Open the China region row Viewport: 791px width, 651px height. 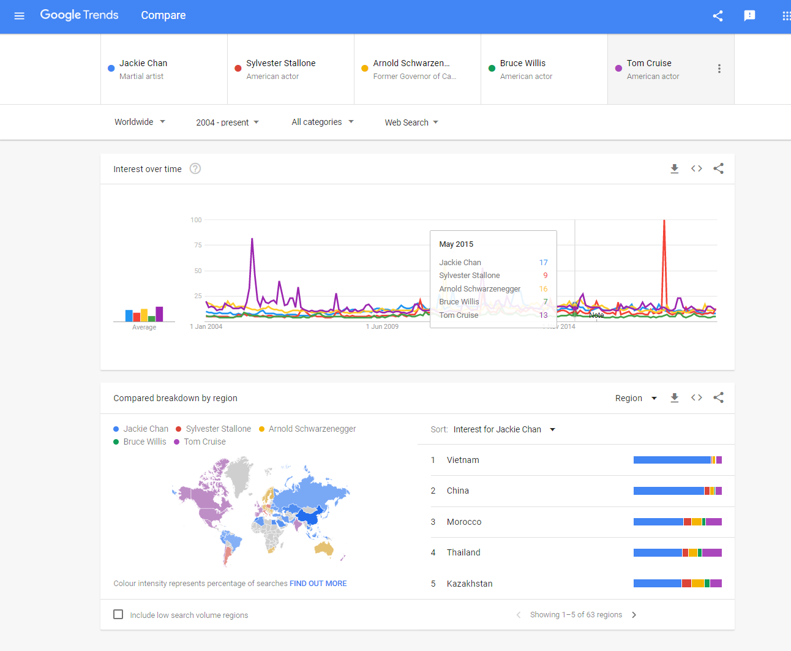click(576, 491)
